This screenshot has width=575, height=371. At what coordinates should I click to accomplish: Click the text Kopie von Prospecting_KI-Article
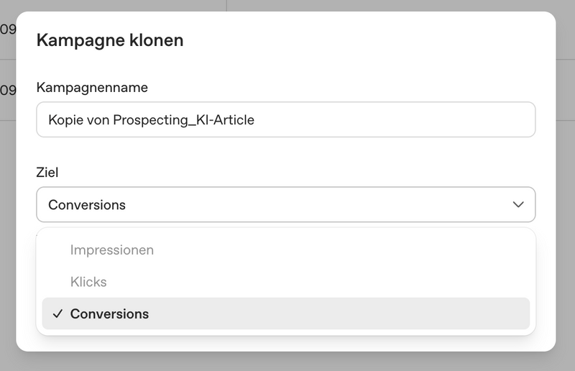coord(151,120)
